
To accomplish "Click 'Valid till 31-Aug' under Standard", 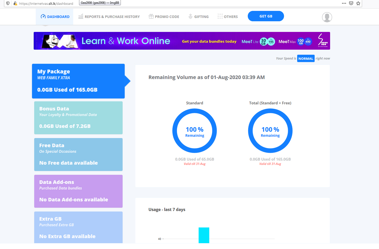I will coord(195,164).
